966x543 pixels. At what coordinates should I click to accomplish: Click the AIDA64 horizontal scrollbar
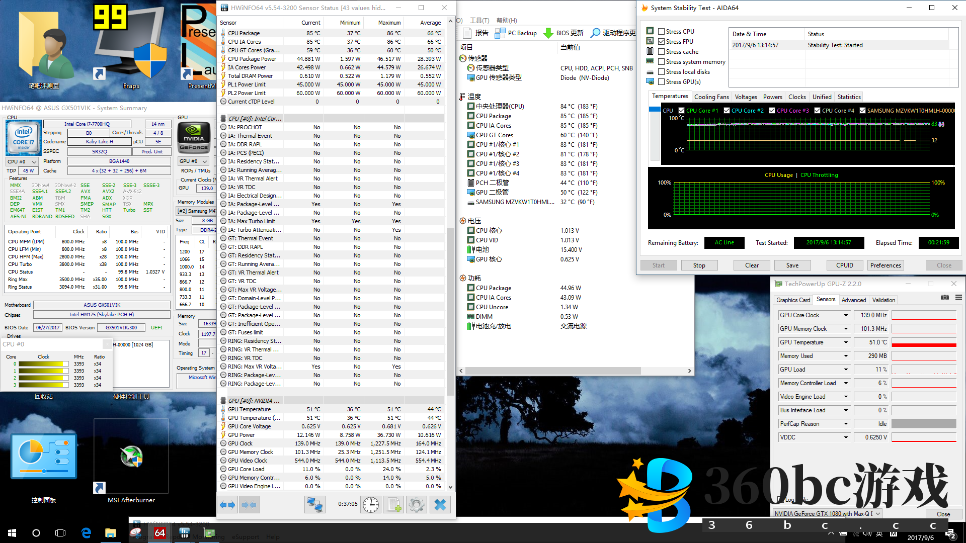(553, 371)
